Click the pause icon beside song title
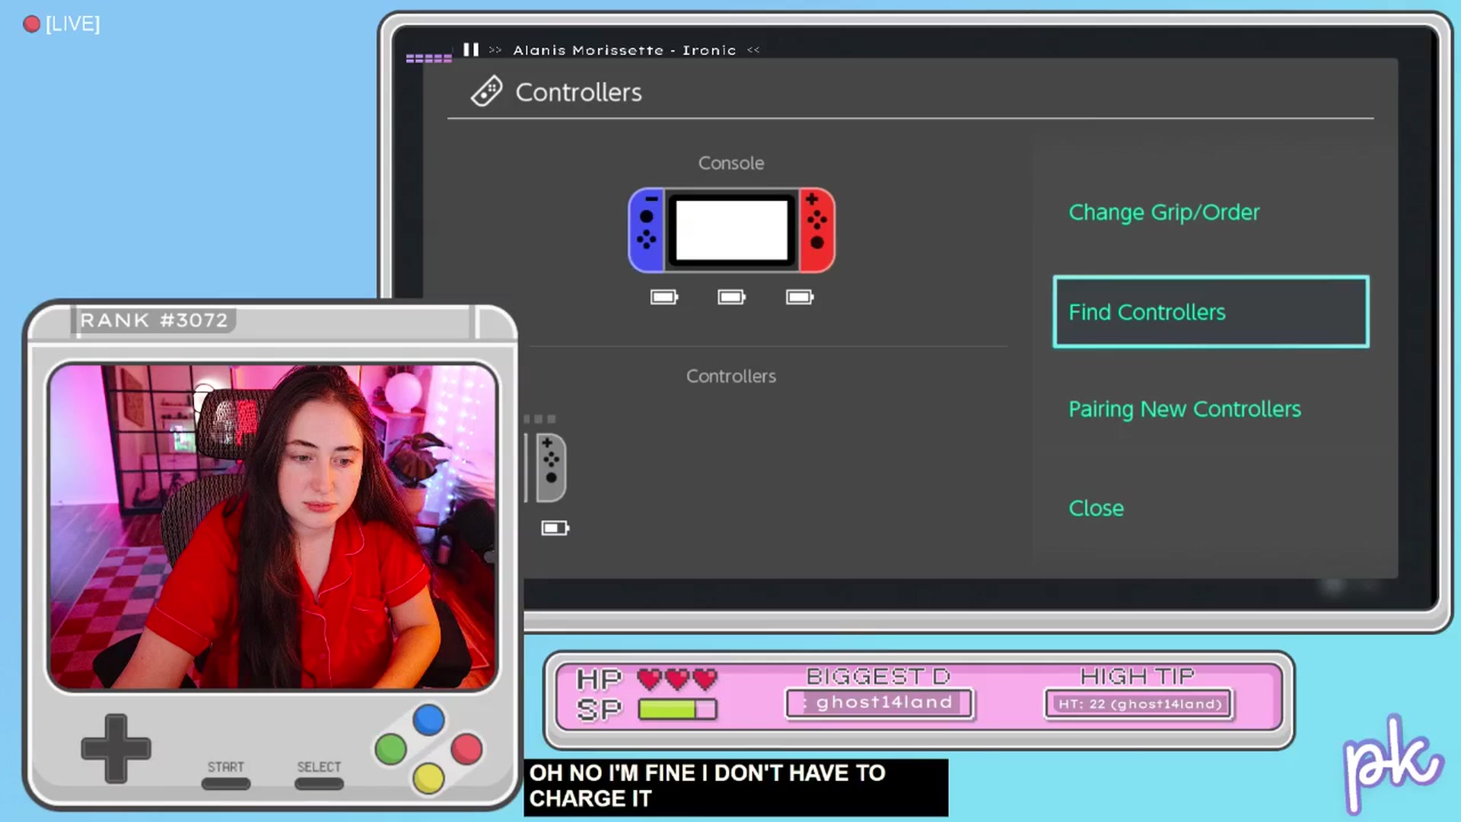1461x822 pixels. click(x=471, y=49)
